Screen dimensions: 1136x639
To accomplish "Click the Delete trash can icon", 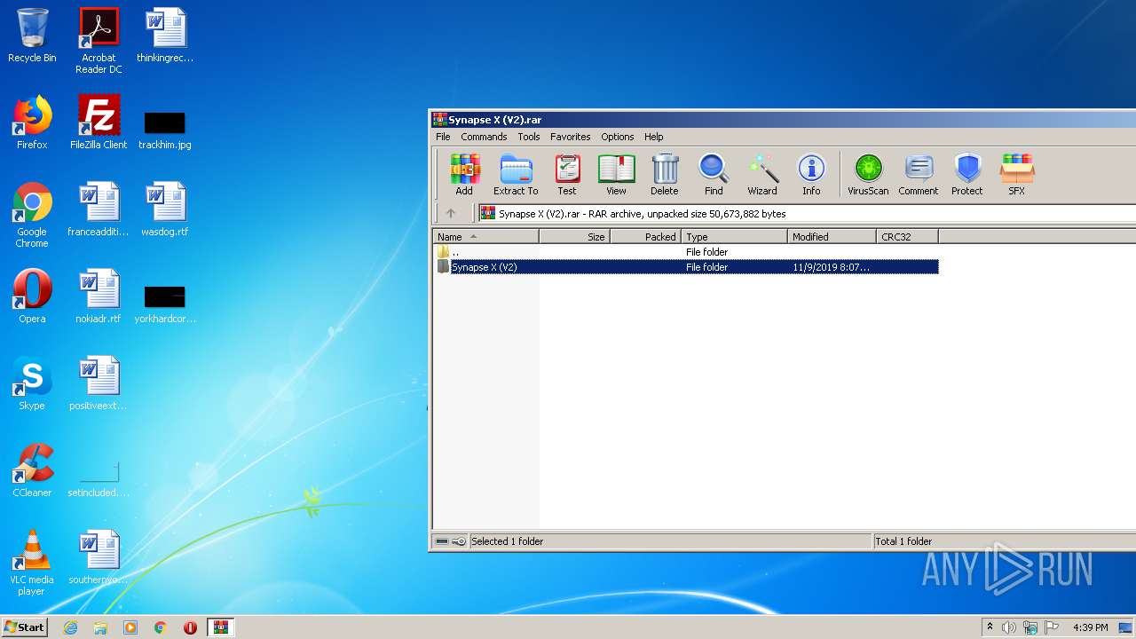I will 664,175.
